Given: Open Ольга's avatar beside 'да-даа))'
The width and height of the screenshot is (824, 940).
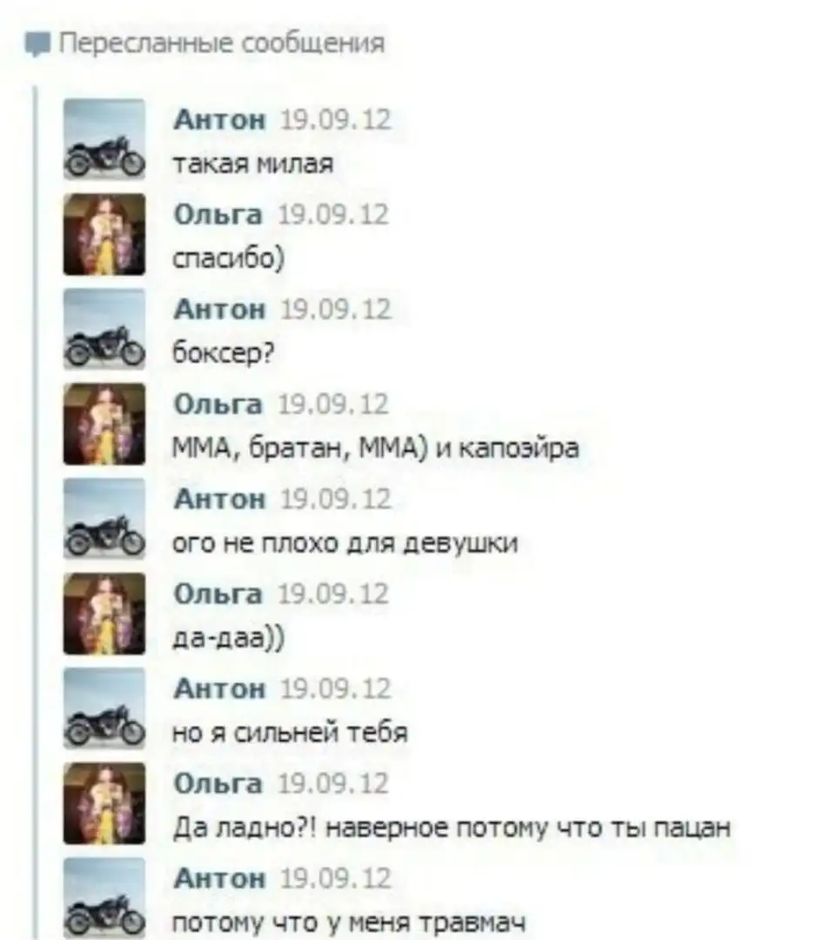Looking at the screenshot, I should [104, 614].
